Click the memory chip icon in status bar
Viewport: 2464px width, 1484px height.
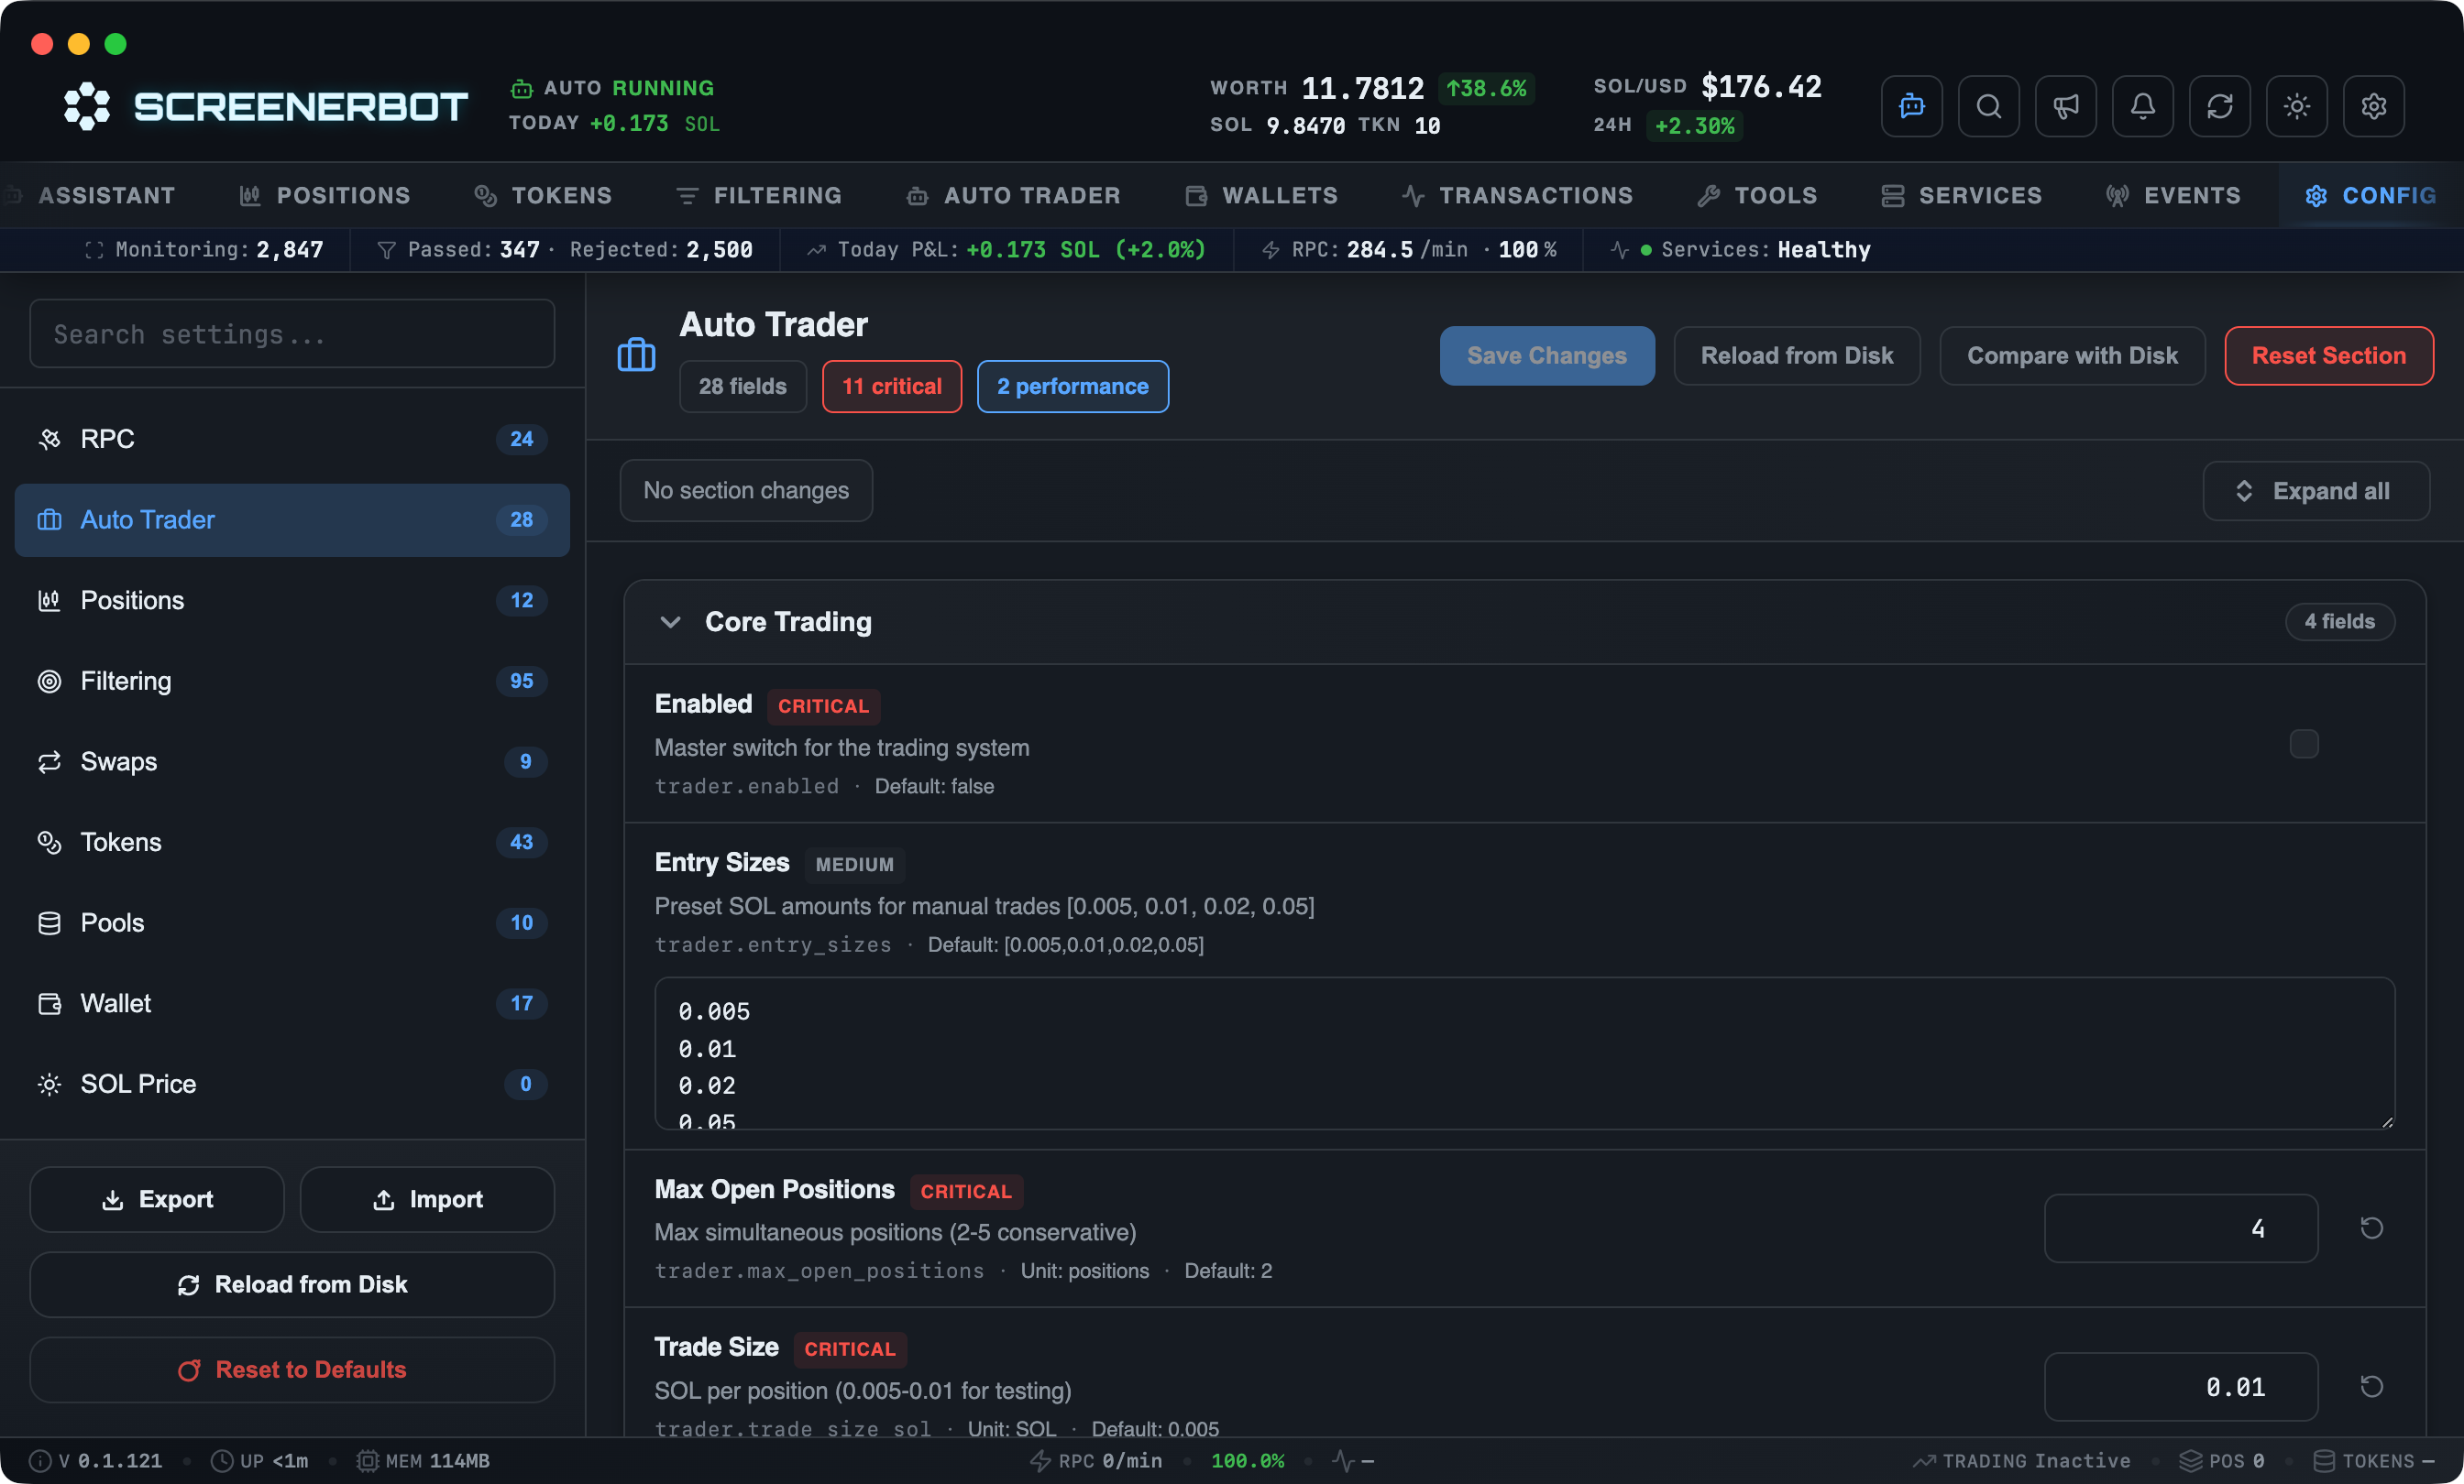click(367, 1461)
